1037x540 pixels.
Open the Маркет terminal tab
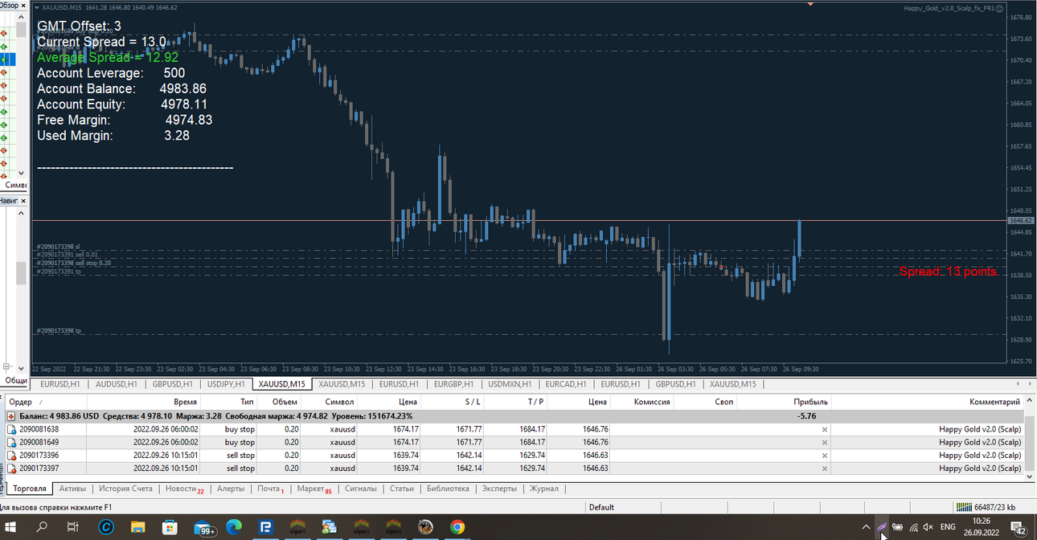click(314, 489)
